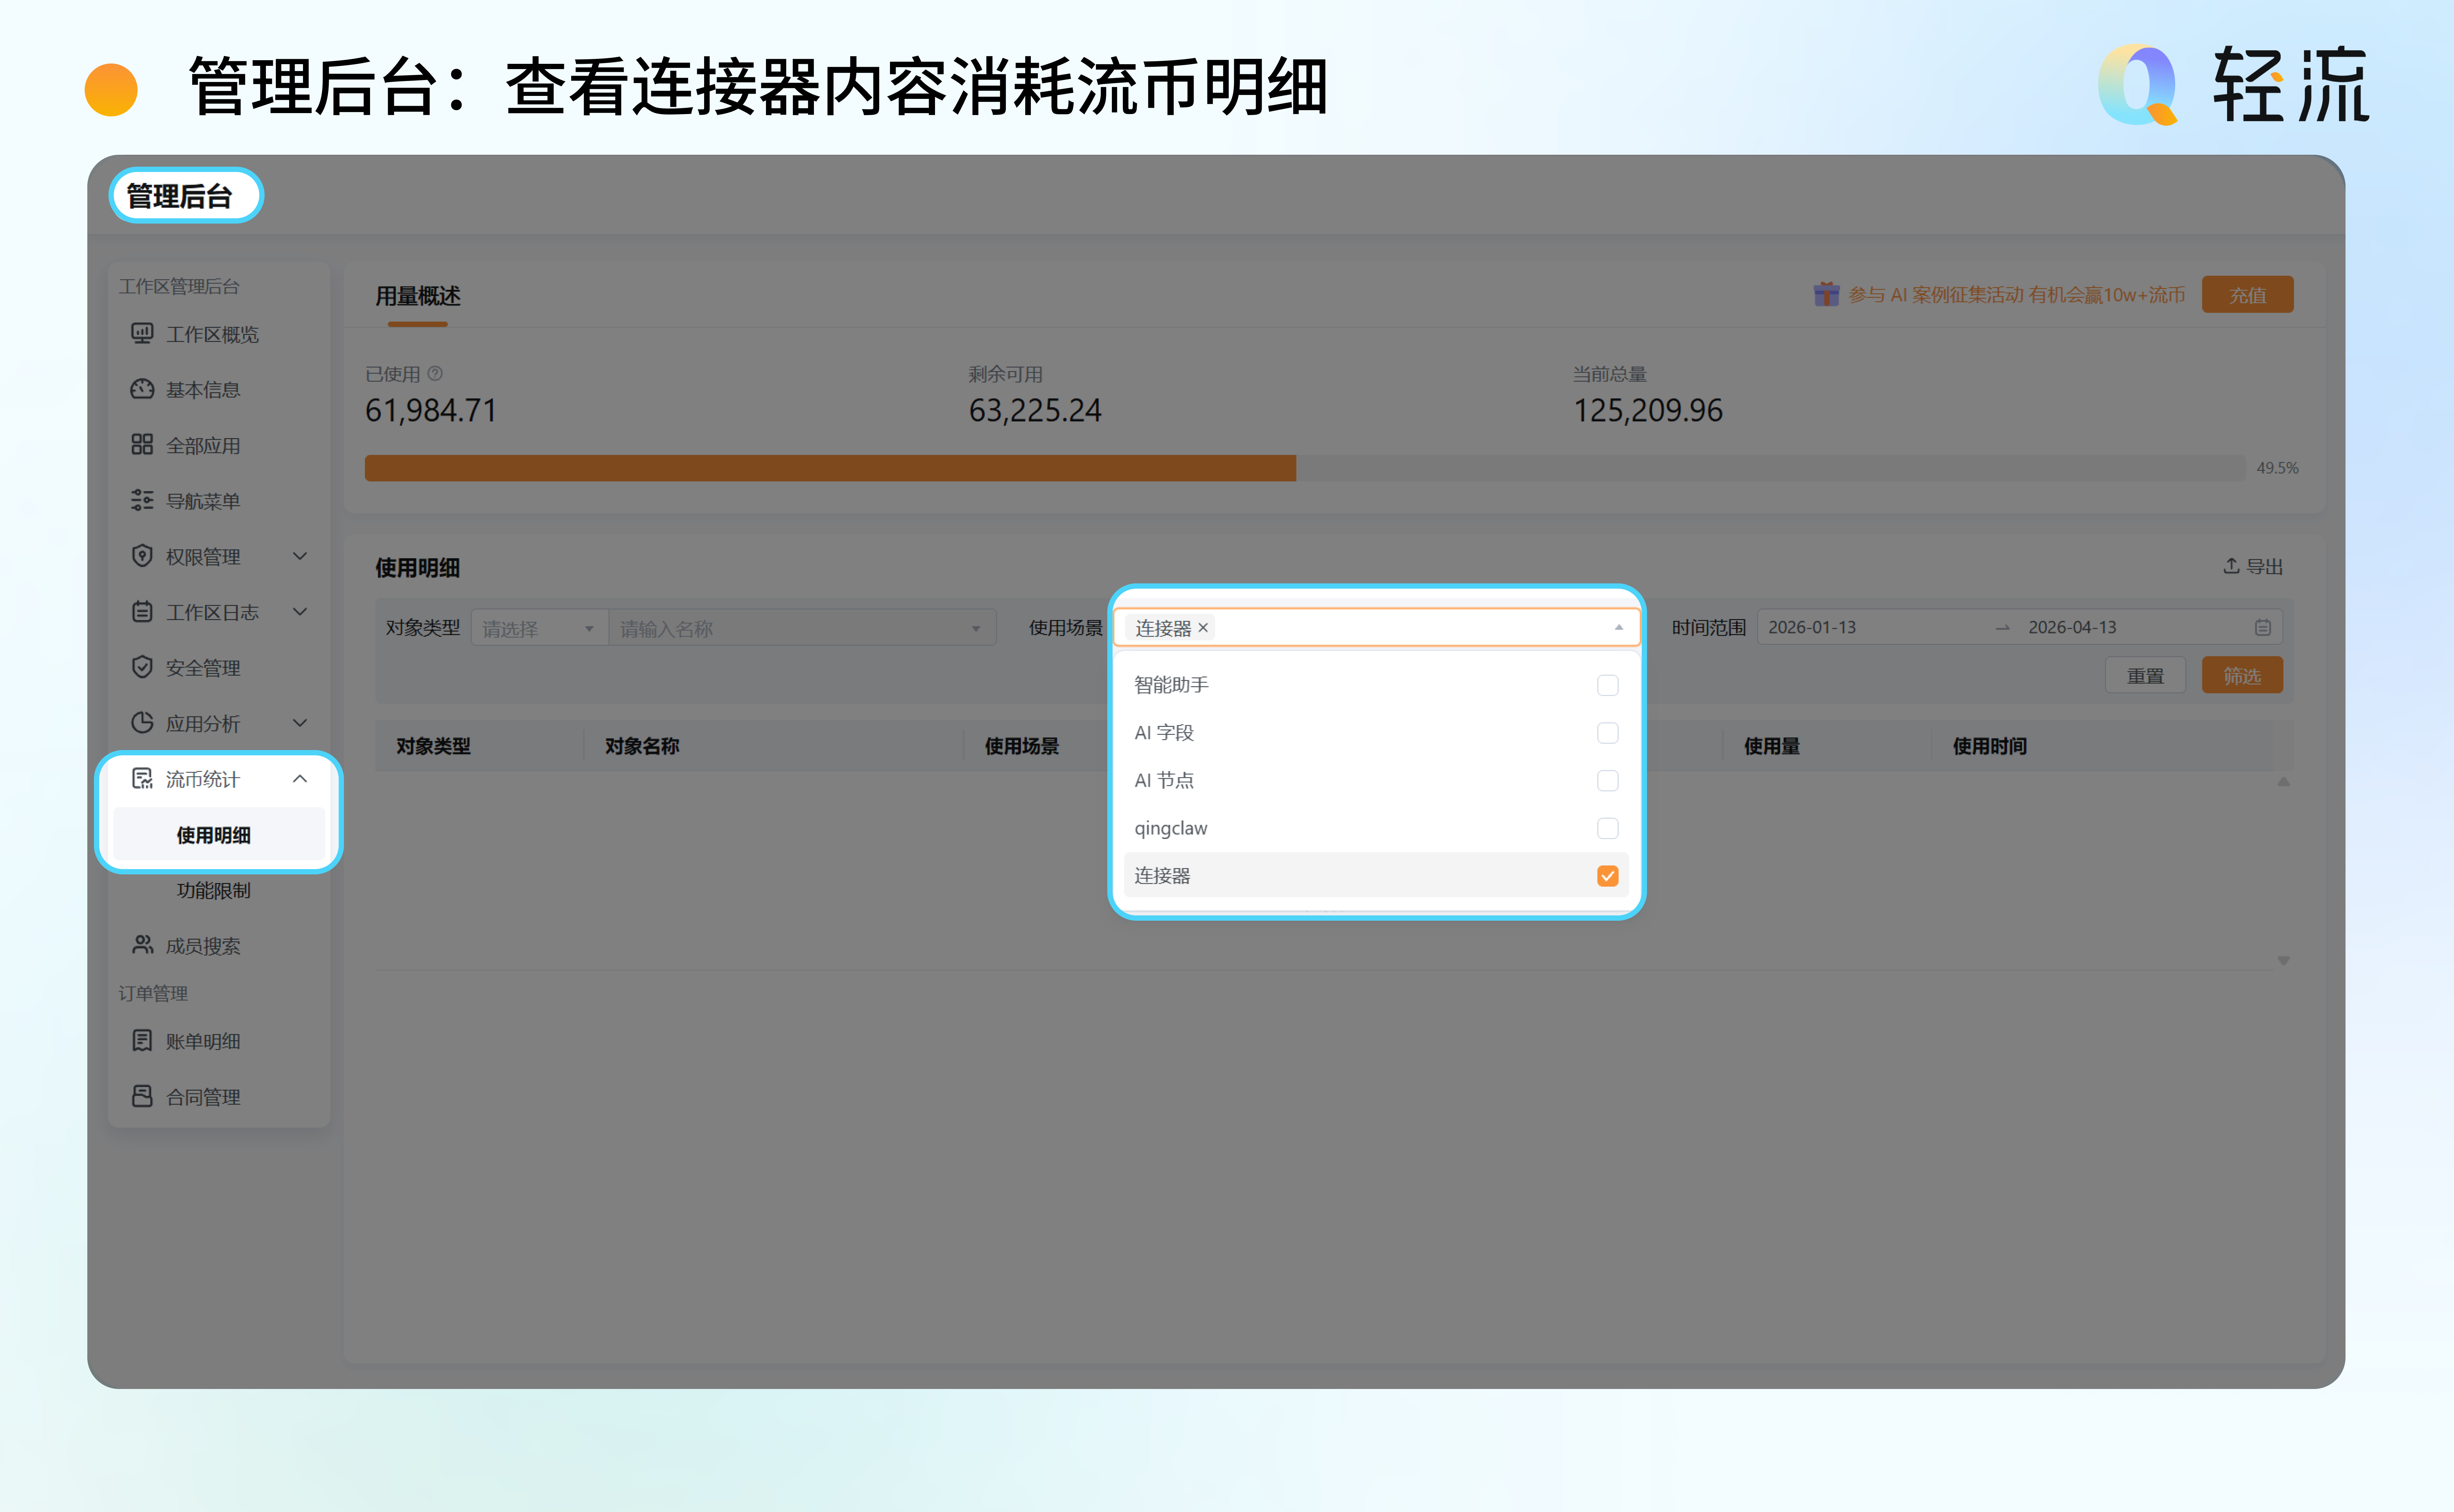Viewport: 2454px width, 1512px height.
Task: Click the 对象名称 column header
Action: click(642, 746)
